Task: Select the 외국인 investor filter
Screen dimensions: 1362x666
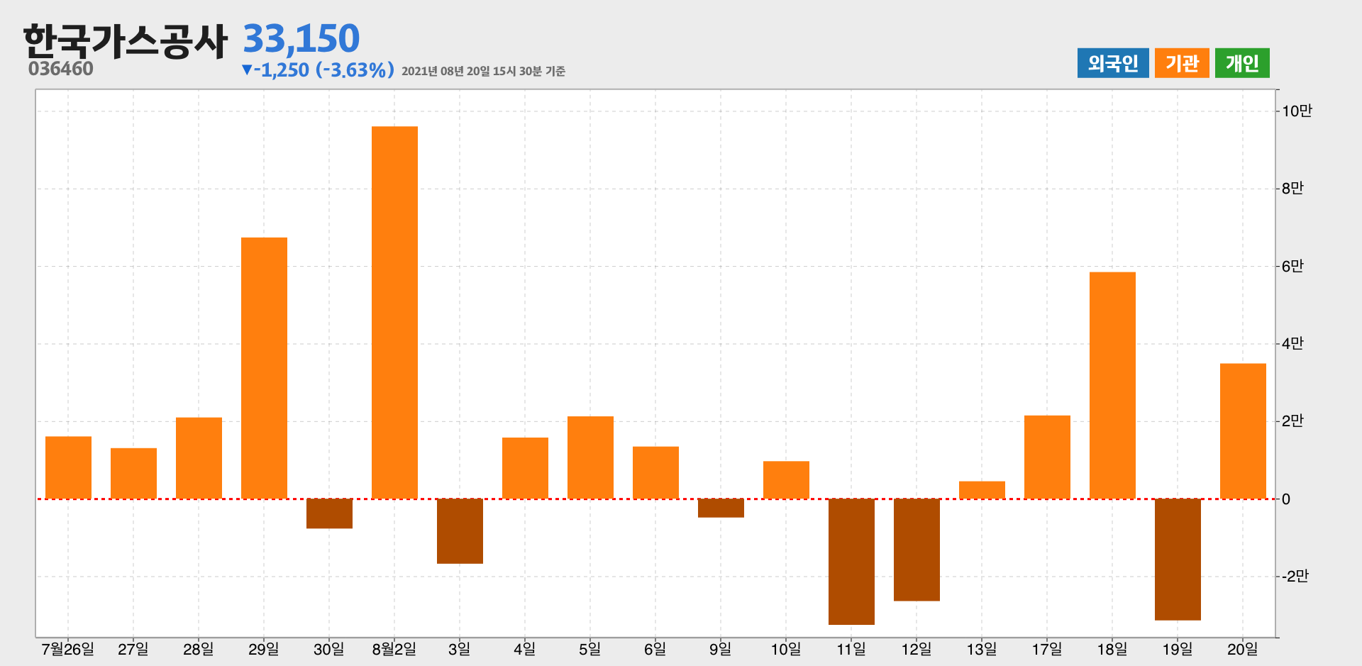Action: (1113, 63)
